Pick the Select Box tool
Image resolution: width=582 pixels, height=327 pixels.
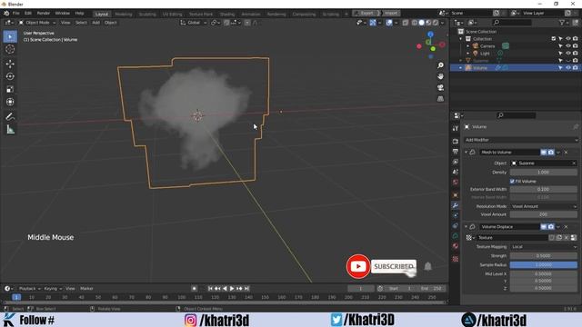[10, 36]
